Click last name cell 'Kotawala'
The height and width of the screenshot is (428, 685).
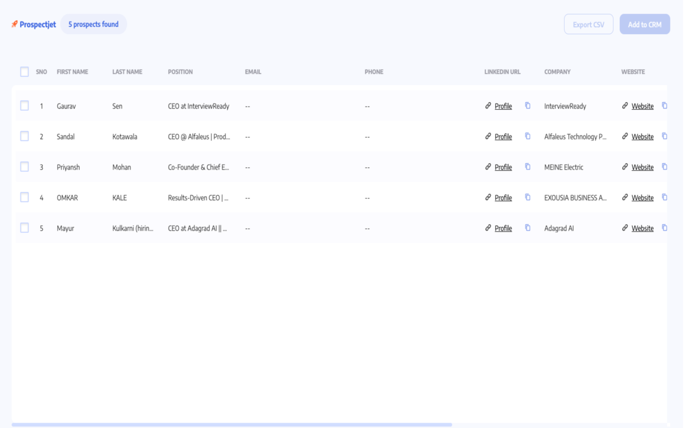point(125,136)
